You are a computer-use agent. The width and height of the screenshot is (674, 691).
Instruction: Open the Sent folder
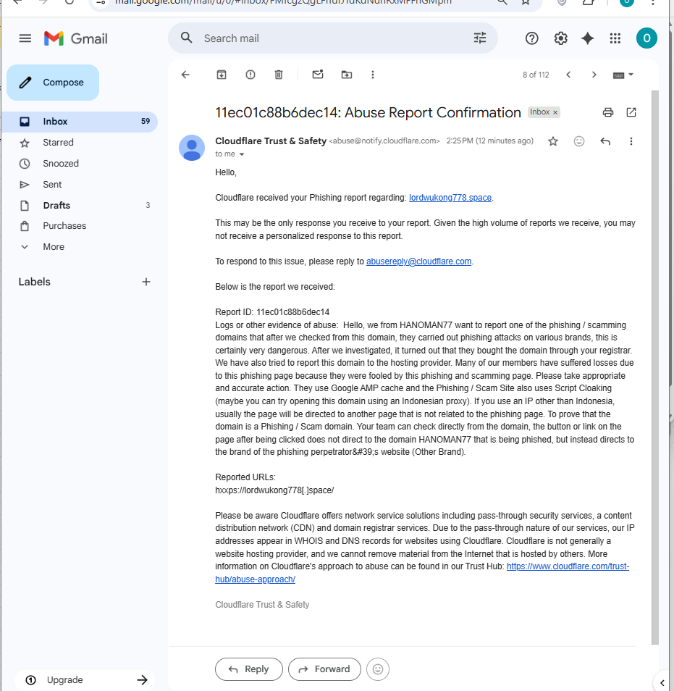[x=80, y=184]
